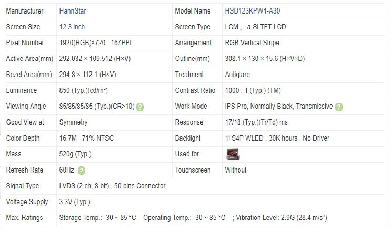Click the 'Pixel Number' row label
The width and height of the screenshot is (391, 232).
coord(25,43)
